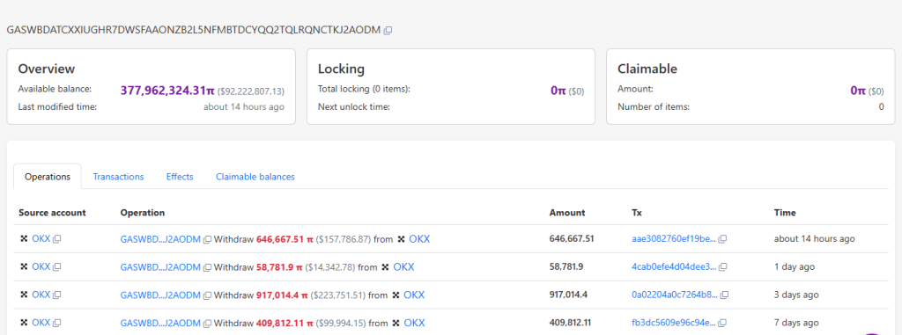Copy OKX source account in 646,667.51 row
This screenshot has width=902, height=335.
57,239
